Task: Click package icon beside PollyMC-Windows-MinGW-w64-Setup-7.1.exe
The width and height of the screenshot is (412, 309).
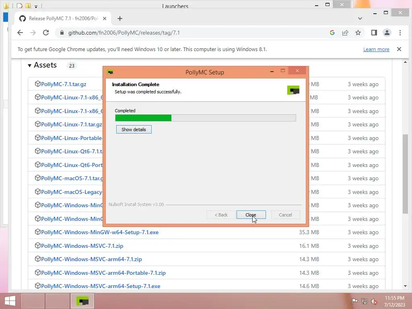Action: tap(37, 232)
